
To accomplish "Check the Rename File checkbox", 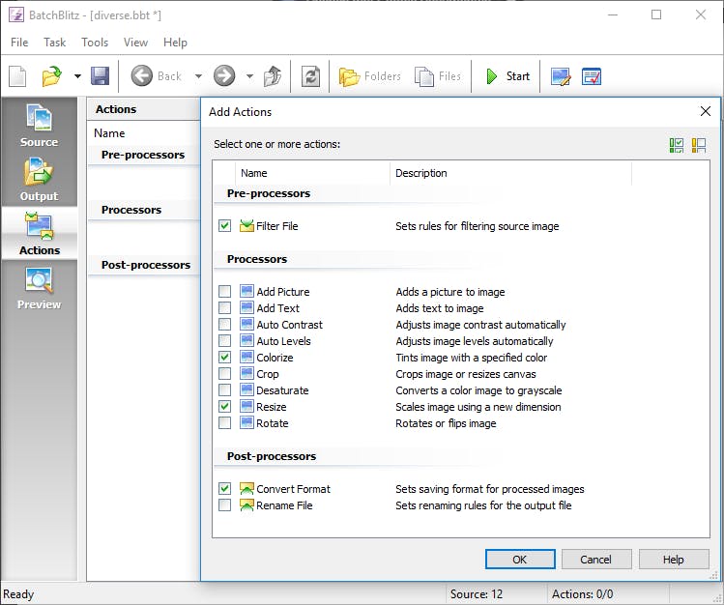I will [224, 505].
